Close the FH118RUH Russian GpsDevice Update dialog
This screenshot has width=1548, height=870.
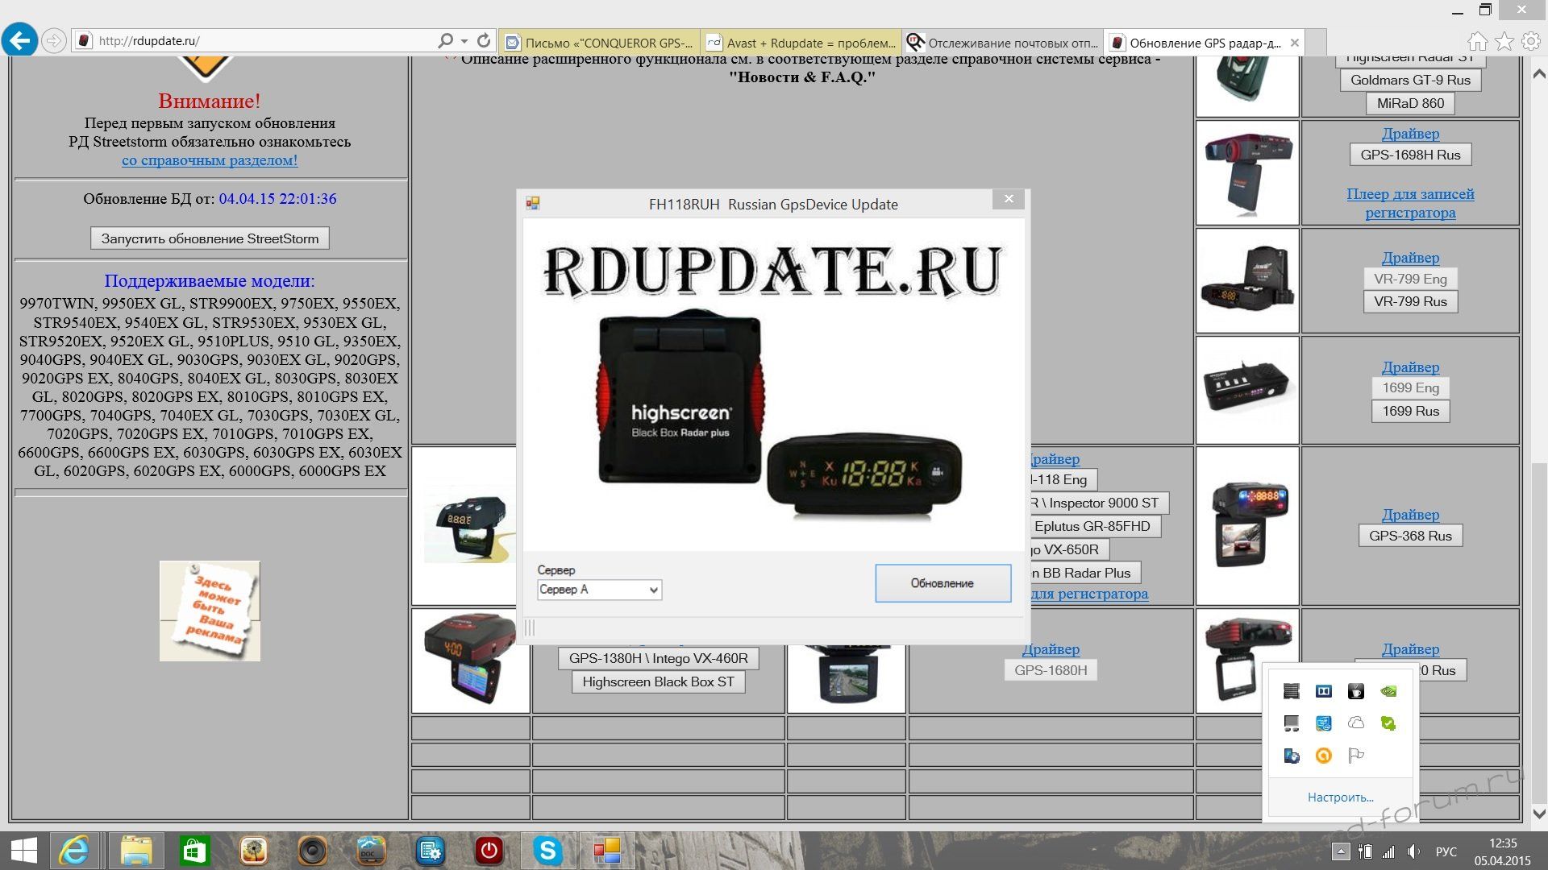tap(1009, 199)
